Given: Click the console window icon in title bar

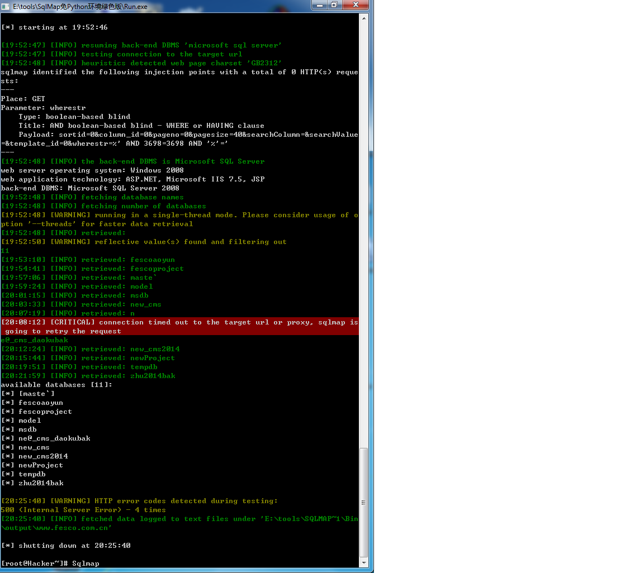Looking at the screenshot, I should pyautogui.click(x=6, y=7).
